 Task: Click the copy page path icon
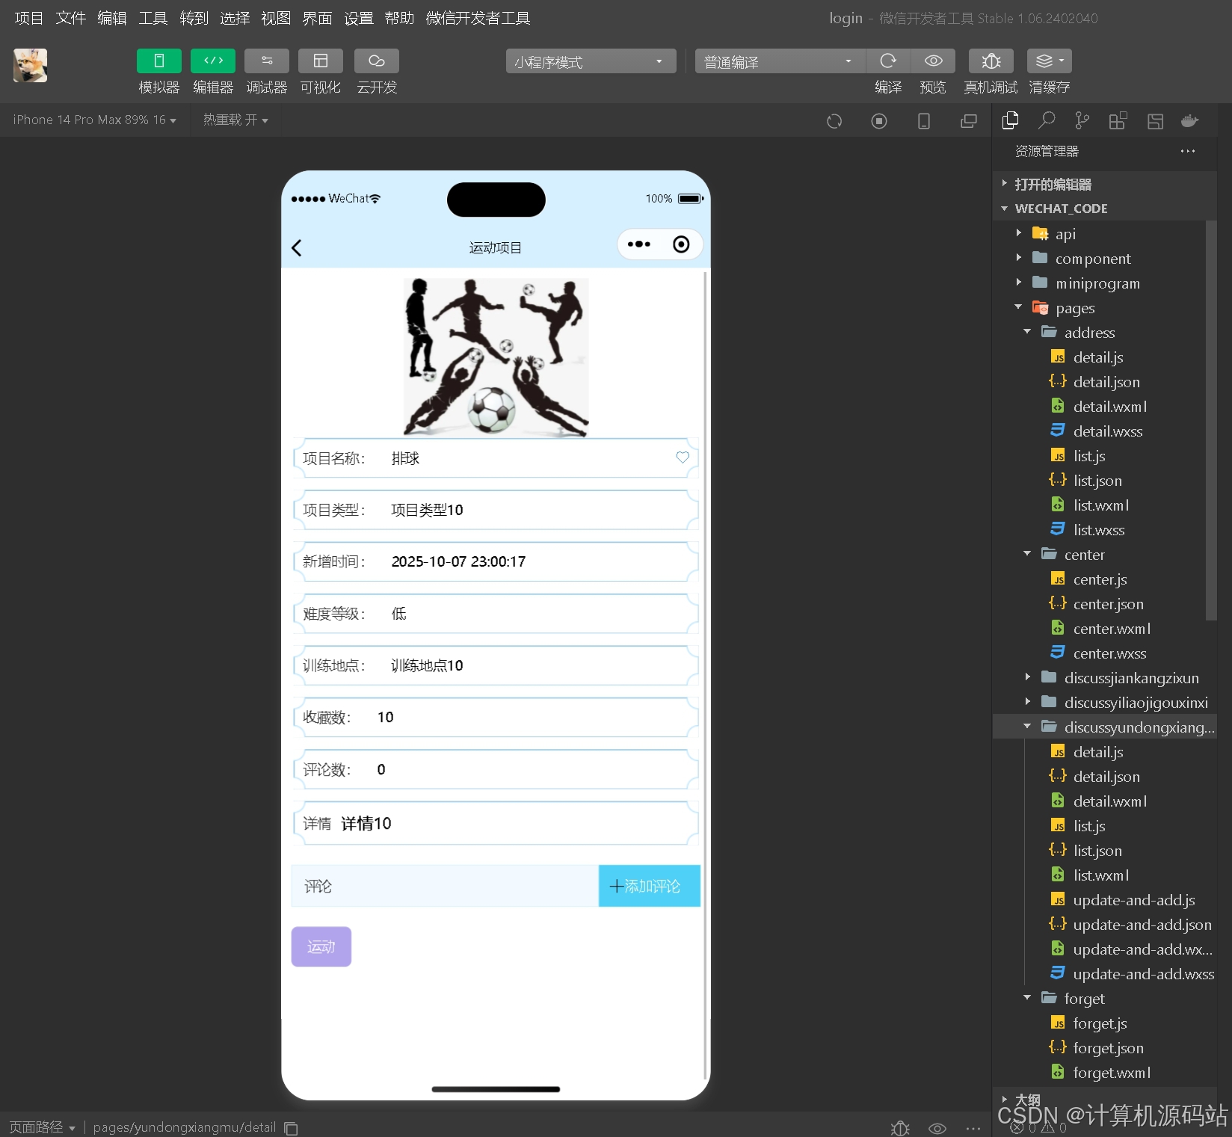(292, 1128)
